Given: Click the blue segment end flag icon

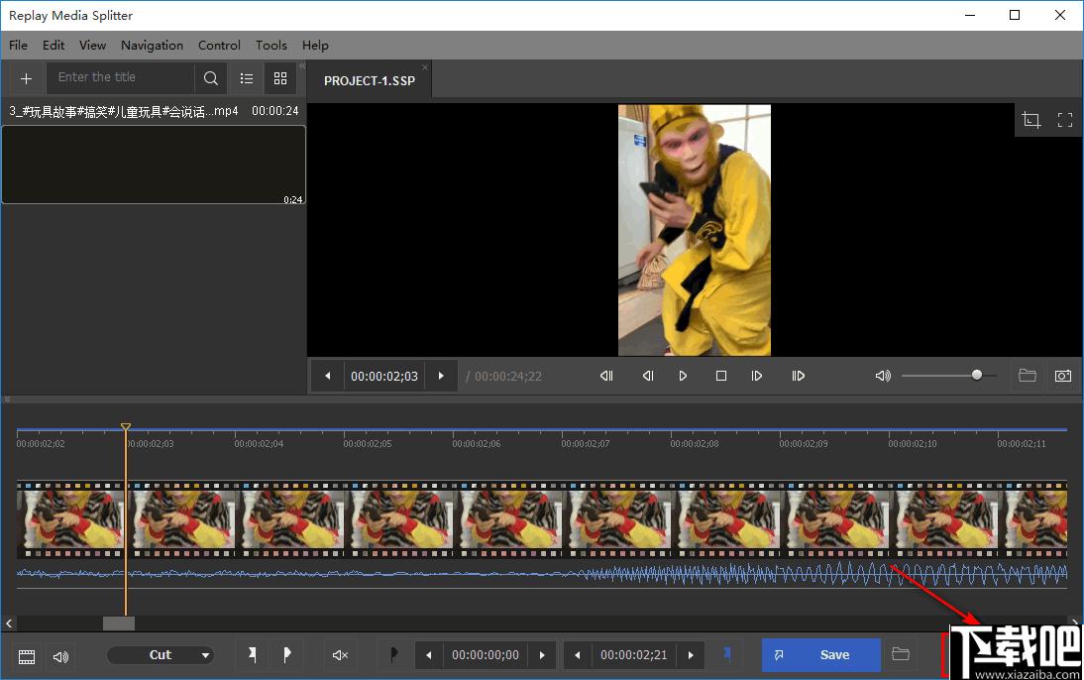Looking at the screenshot, I should 727,654.
